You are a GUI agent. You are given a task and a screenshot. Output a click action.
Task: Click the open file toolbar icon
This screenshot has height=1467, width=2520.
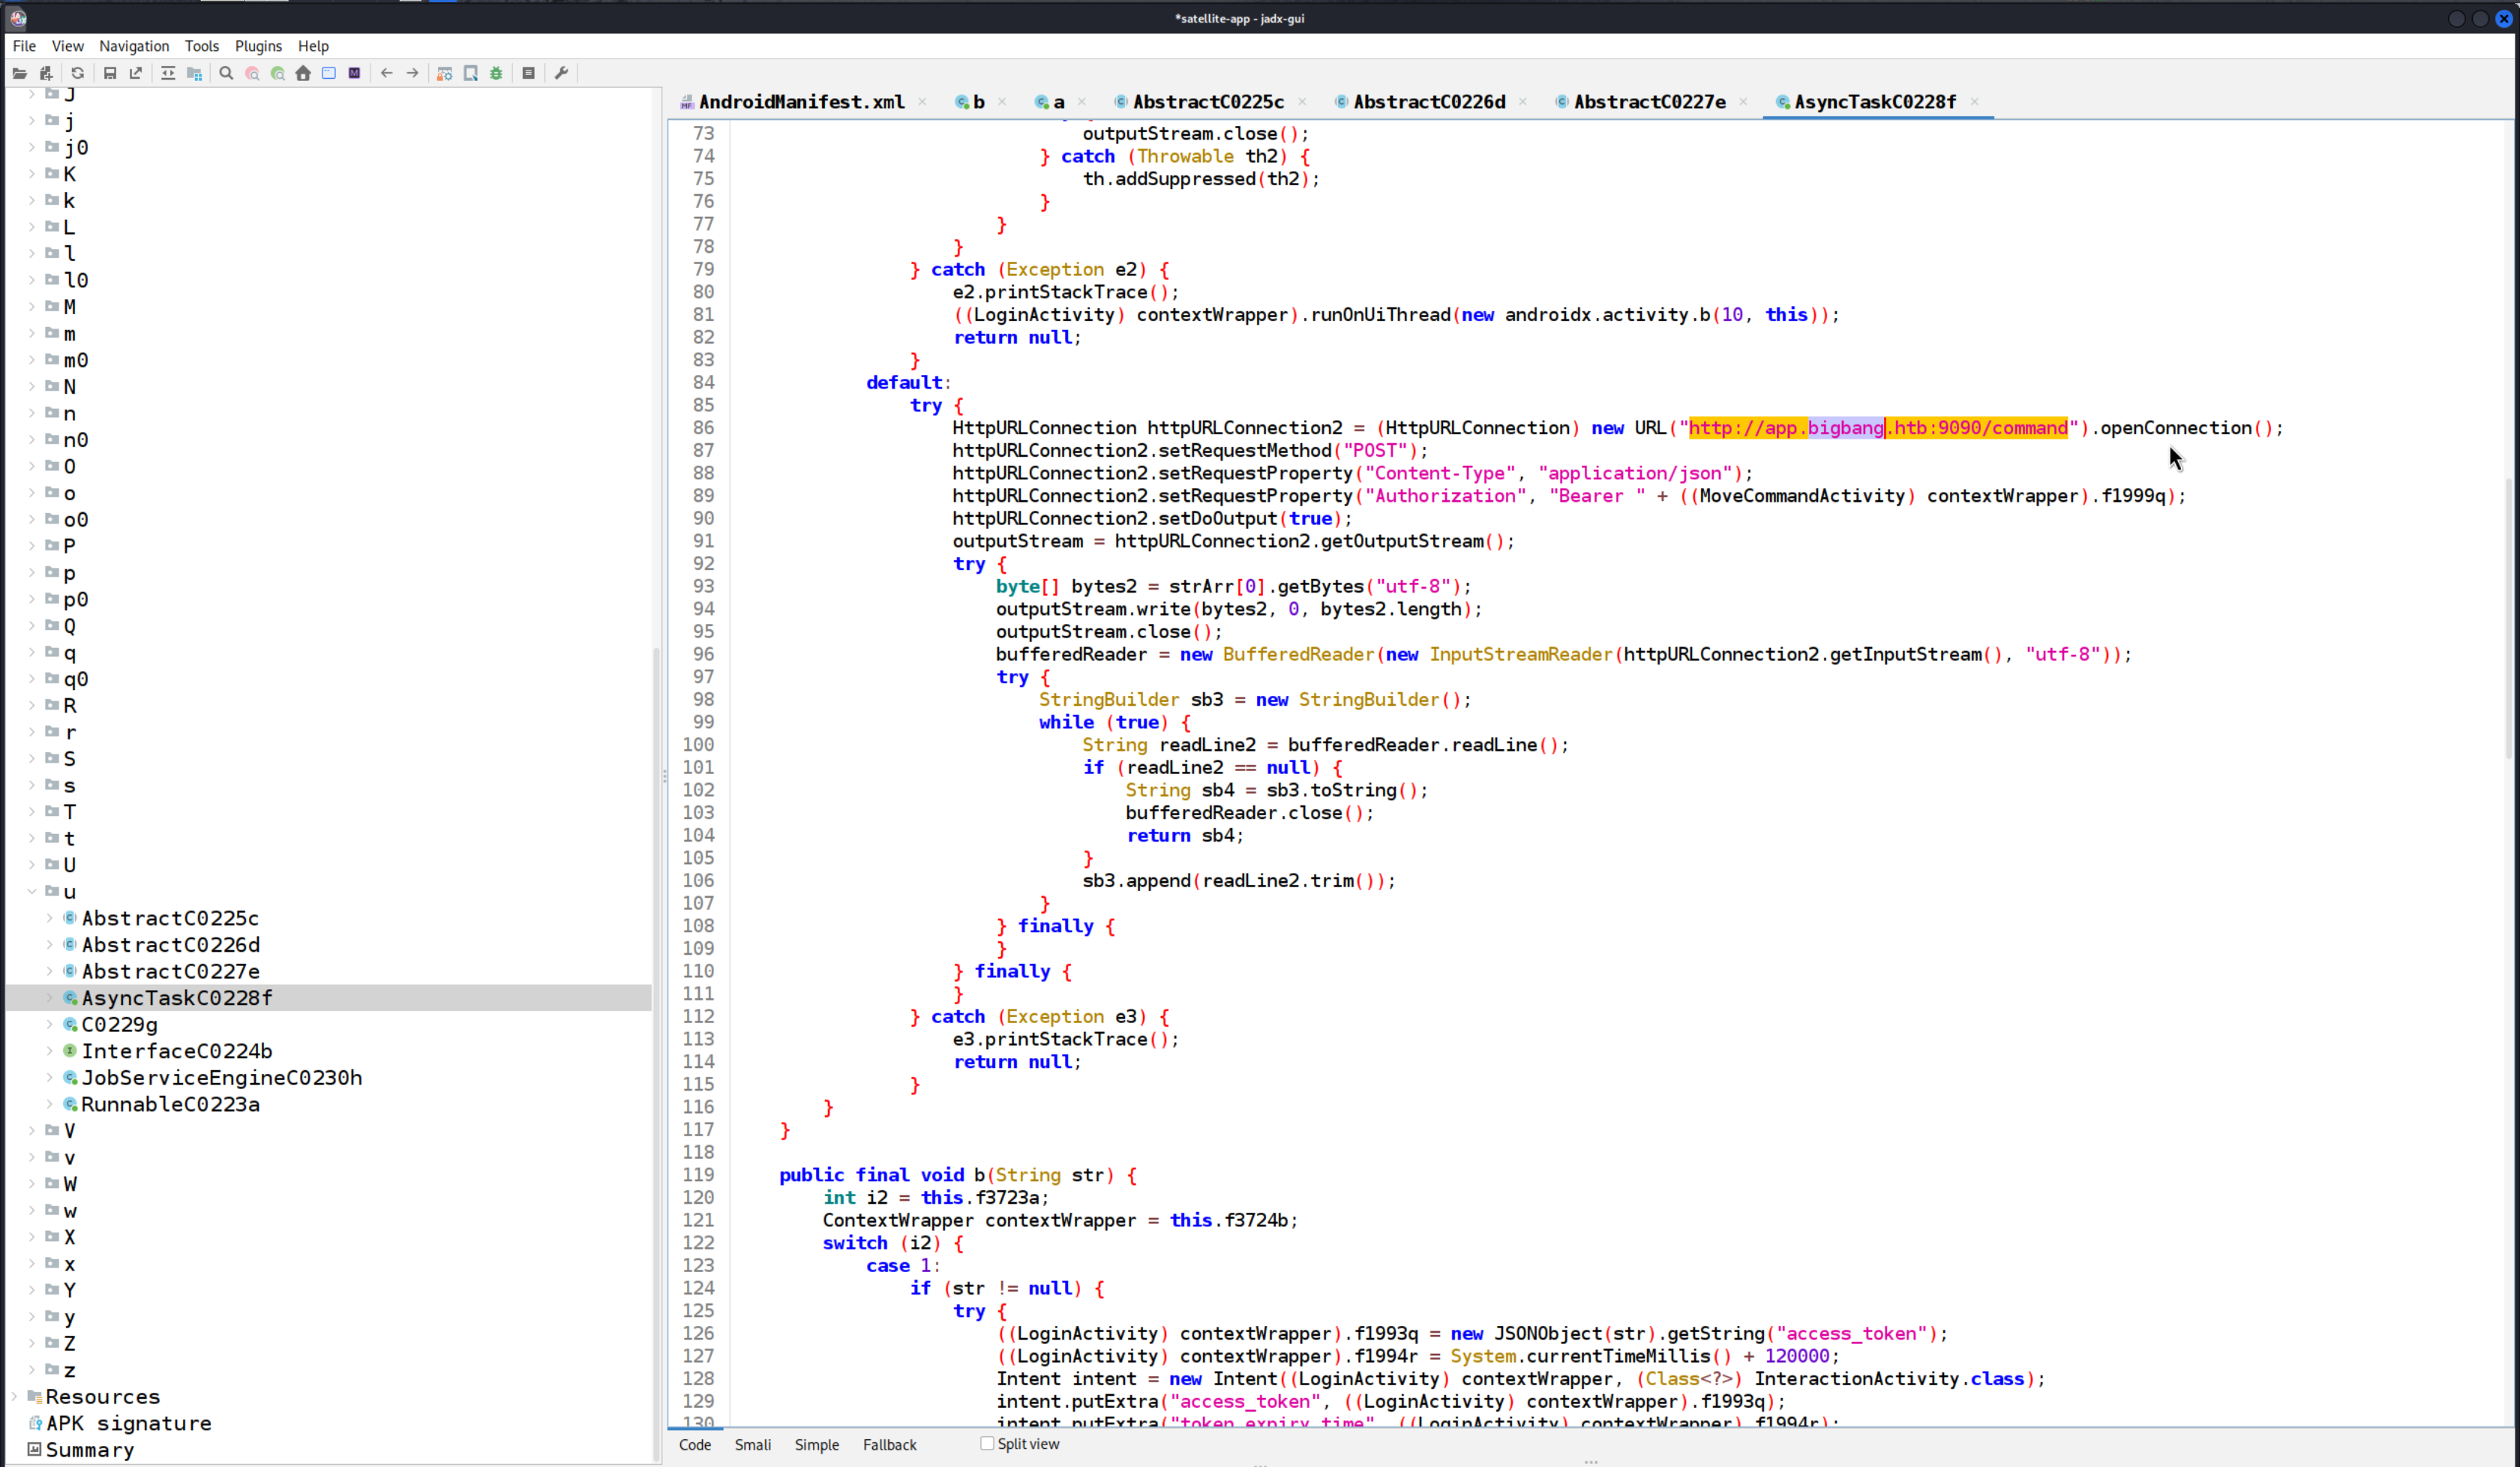pos(19,73)
